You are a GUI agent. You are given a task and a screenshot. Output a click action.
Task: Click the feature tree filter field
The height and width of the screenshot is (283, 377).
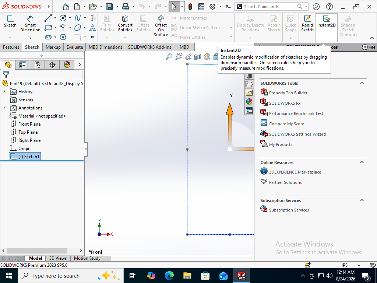tap(42, 74)
